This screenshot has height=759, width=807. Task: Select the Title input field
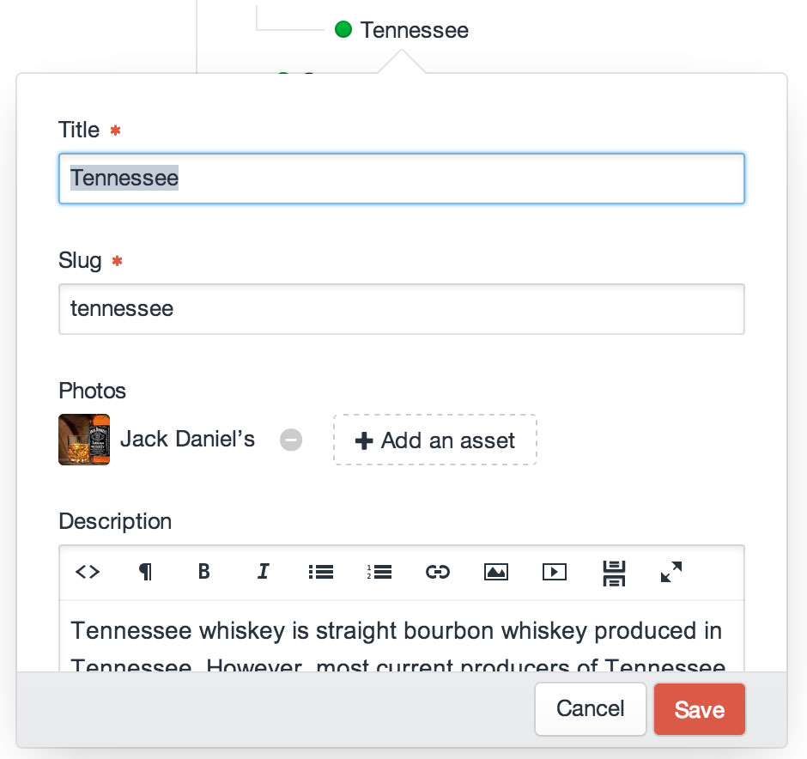coord(401,178)
